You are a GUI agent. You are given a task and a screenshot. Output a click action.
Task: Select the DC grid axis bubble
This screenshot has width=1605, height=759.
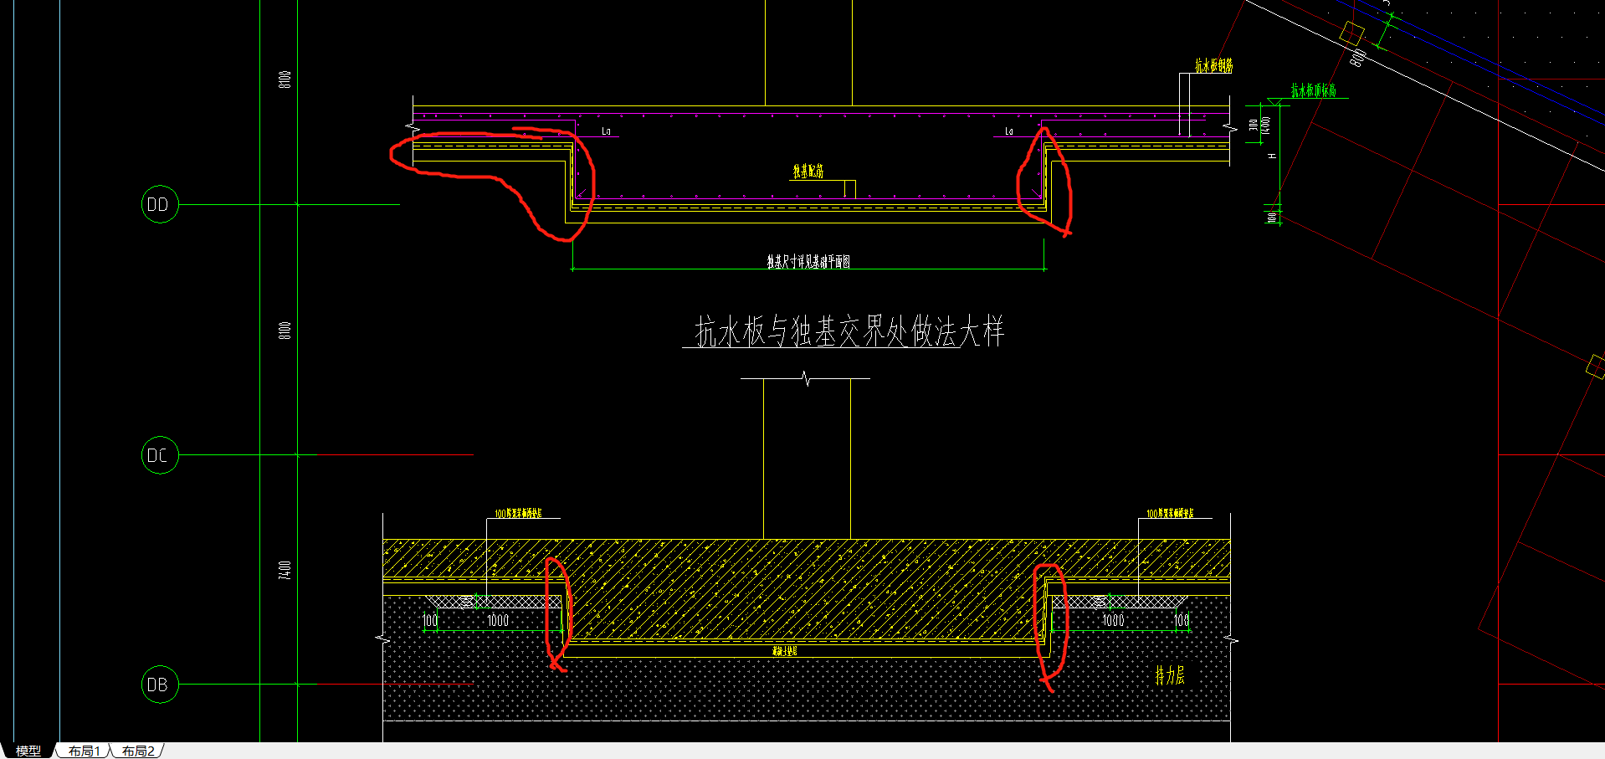click(x=160, y=455)
